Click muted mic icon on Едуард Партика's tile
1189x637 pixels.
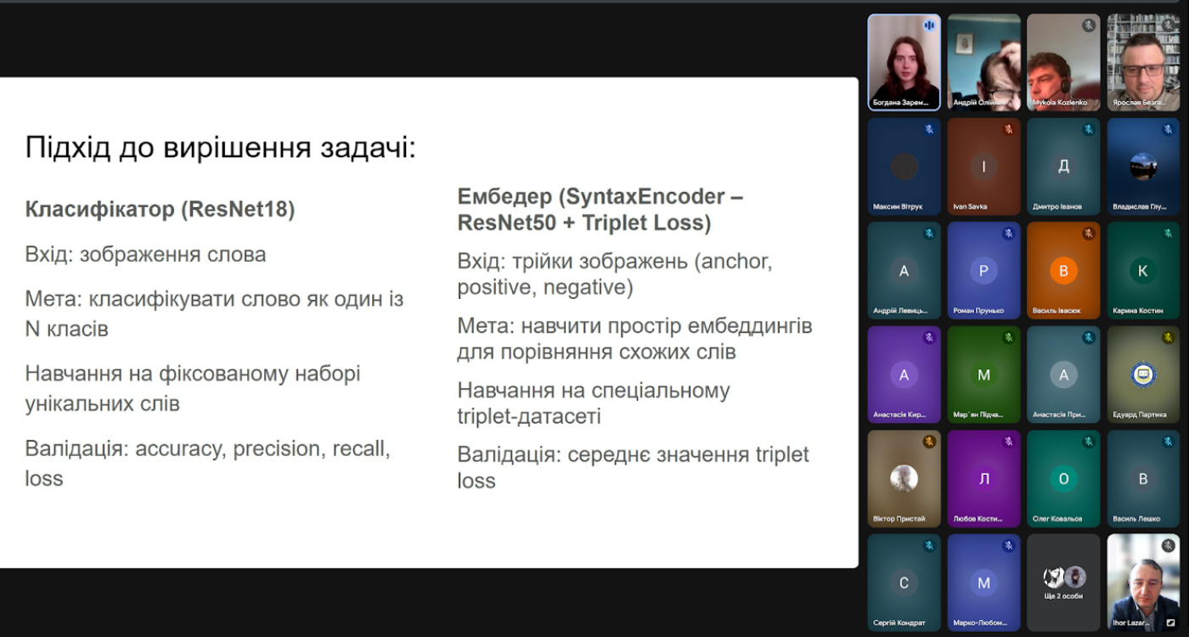[x=1168, y=337]
